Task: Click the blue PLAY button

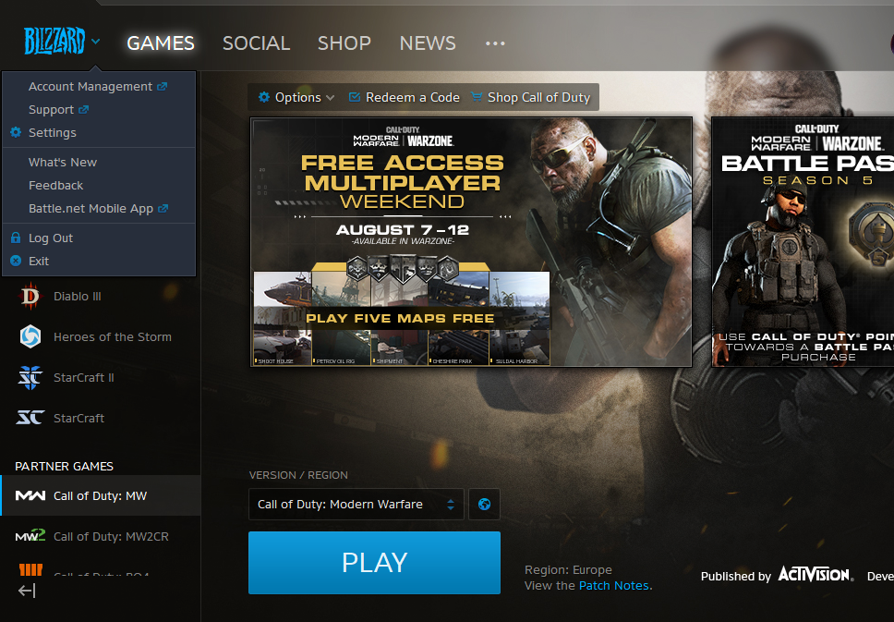Action: [x=375, y=563]
